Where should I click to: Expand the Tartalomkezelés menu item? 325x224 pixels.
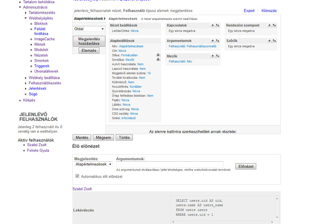(x=25, y=13)
